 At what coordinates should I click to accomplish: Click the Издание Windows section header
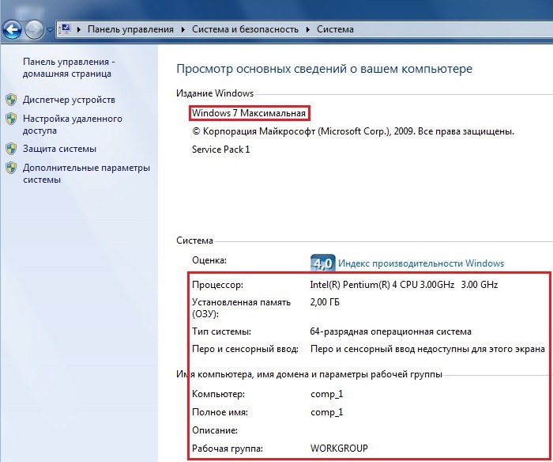(215, 93)
